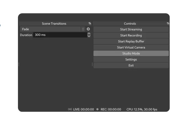This screenshot has width=182, height=129.
Task: Increase transition duration with up arrow
Action: [89, 33]
